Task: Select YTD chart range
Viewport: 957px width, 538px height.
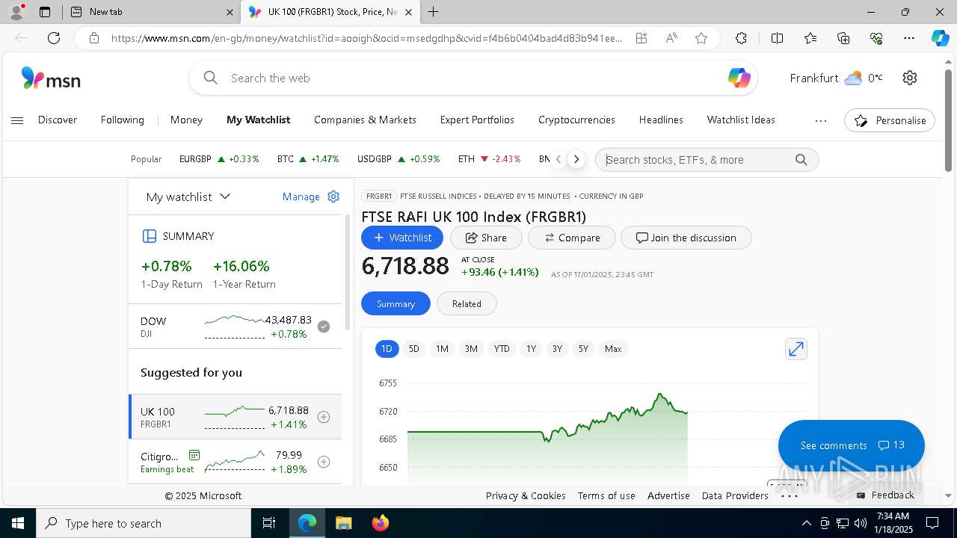Action: [502, 349]
